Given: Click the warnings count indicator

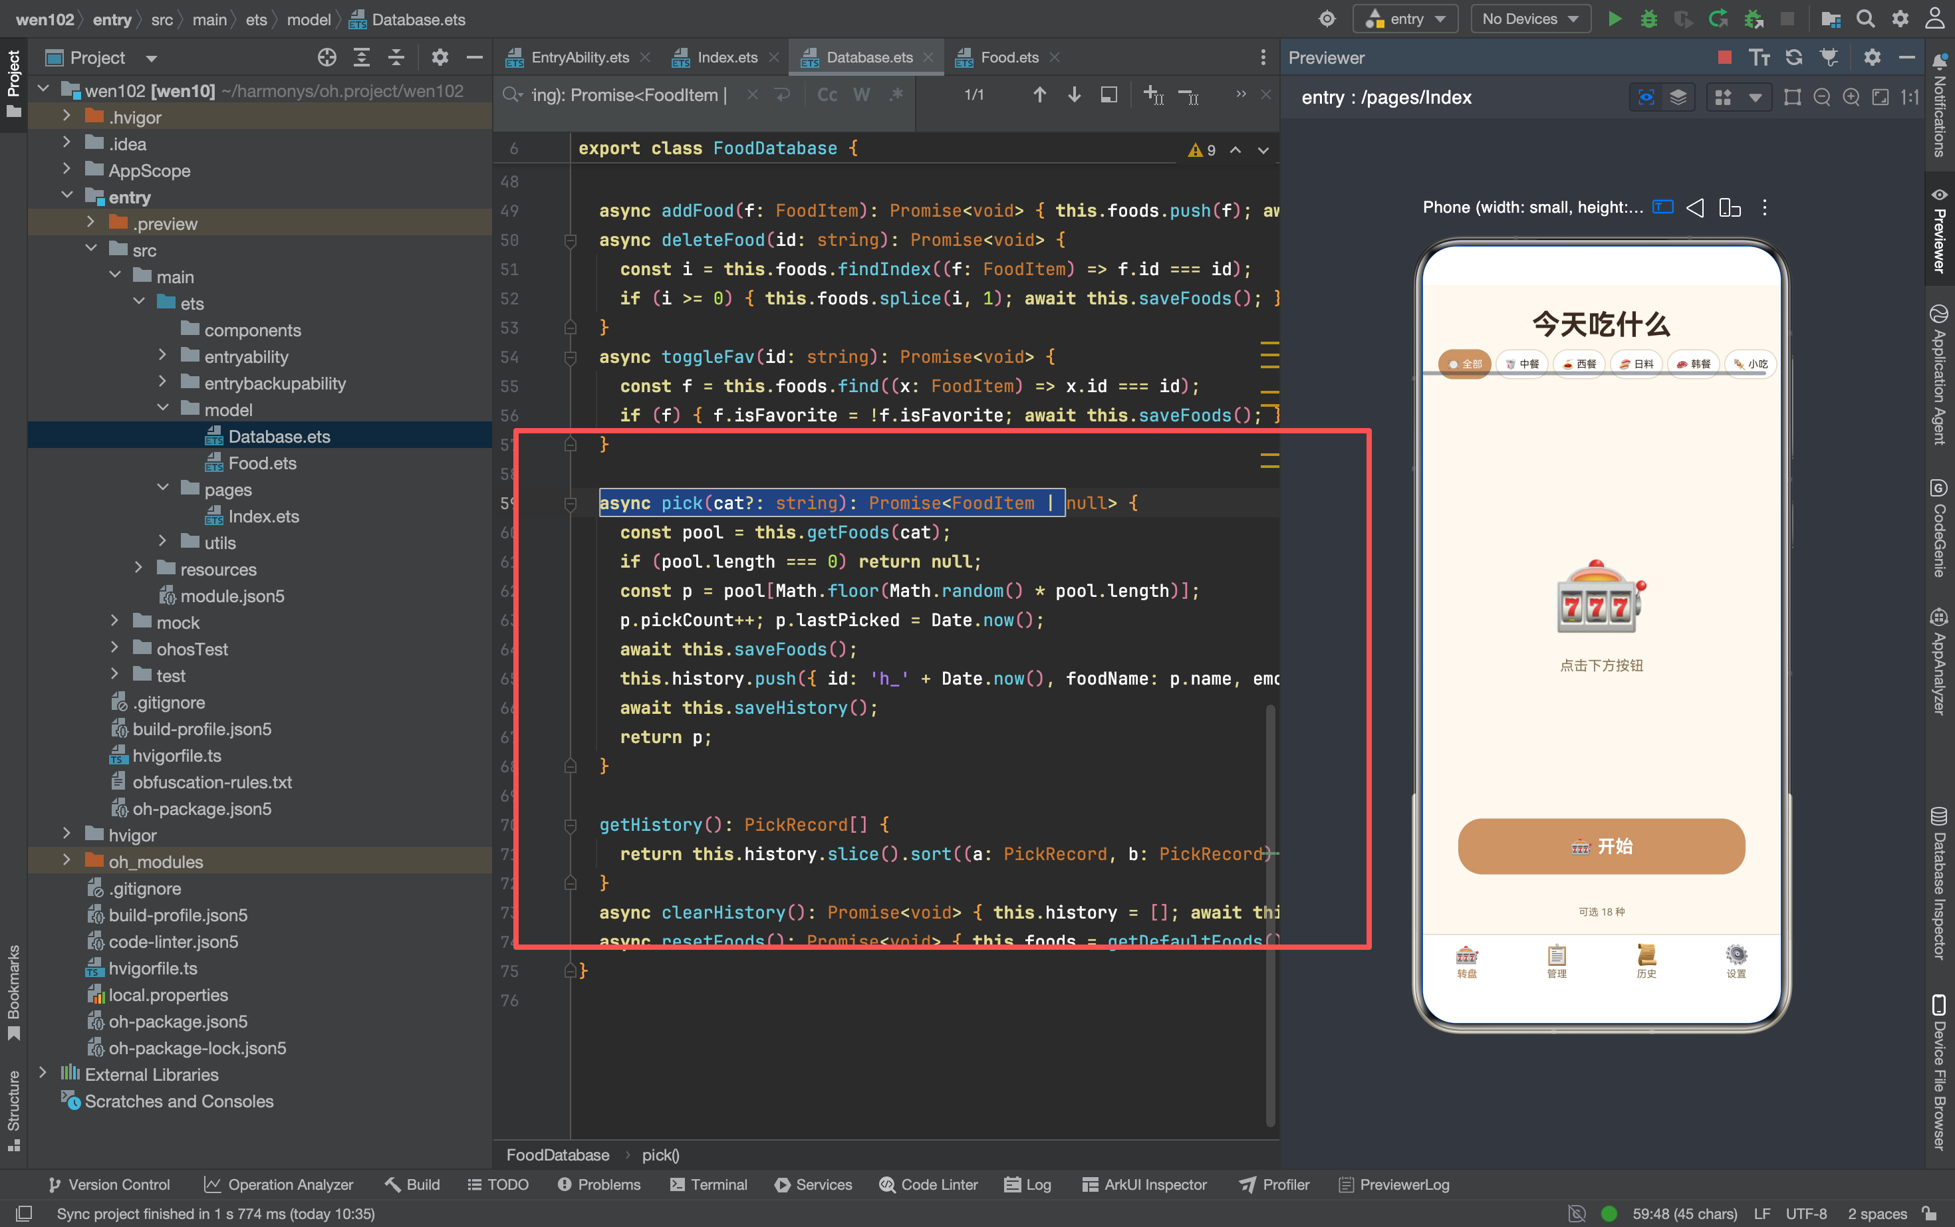Looking at the screenshot, I should [x=1202, y=150].
